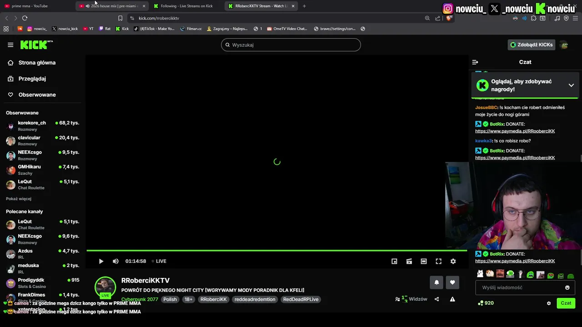The image size is (582, 327).
Task: Open the zoom magnifier icon in address bar
Action: (427, 18)
